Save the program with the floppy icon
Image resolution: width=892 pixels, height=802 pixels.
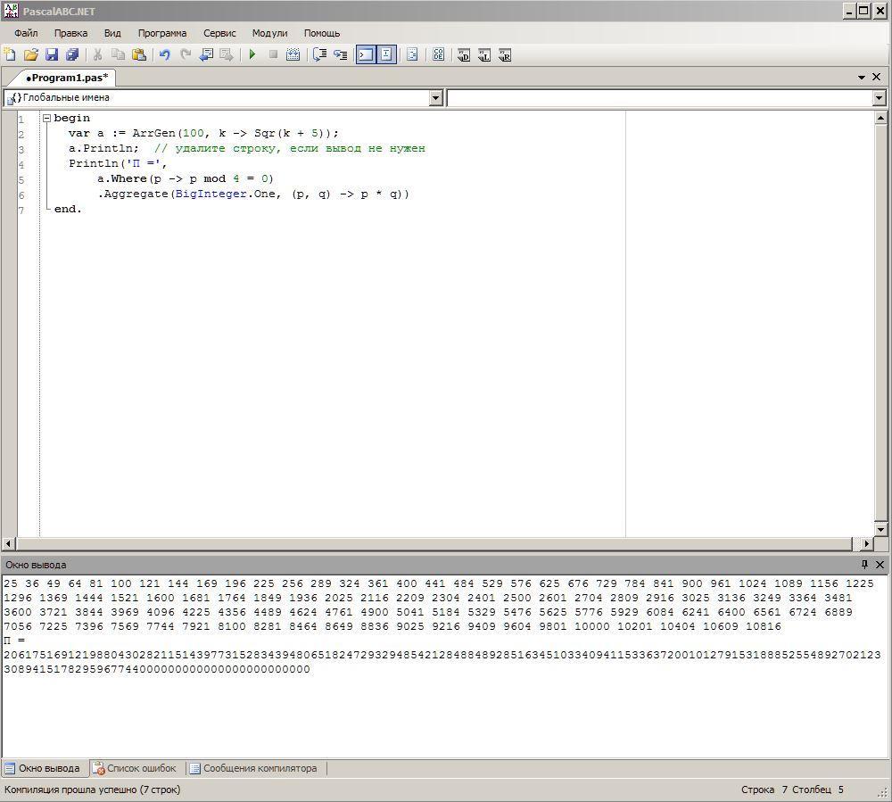pos(51,54)
